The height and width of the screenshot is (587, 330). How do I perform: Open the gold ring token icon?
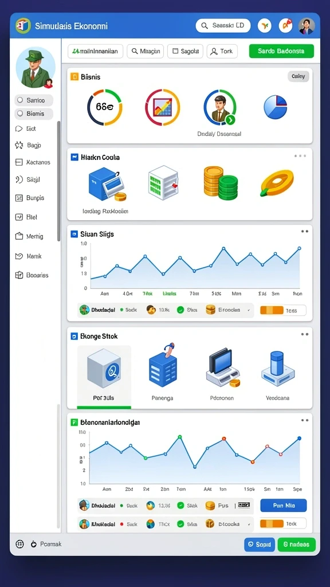(x=277, y=183)
